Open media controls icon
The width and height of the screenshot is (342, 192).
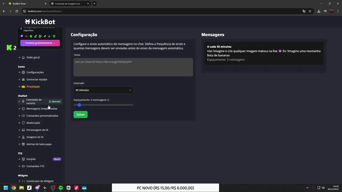[x=325, y=11]
